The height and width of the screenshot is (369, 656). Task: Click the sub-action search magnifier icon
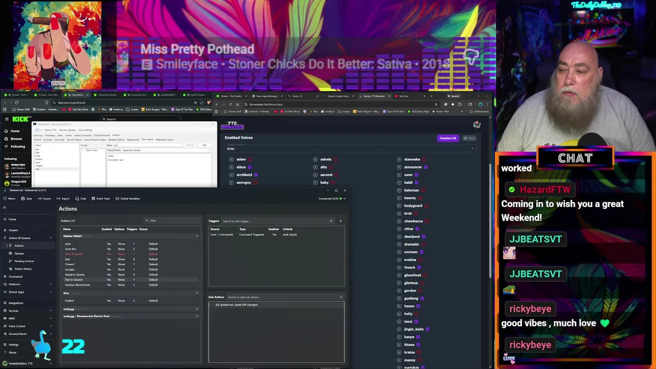[x=341, y=297]
